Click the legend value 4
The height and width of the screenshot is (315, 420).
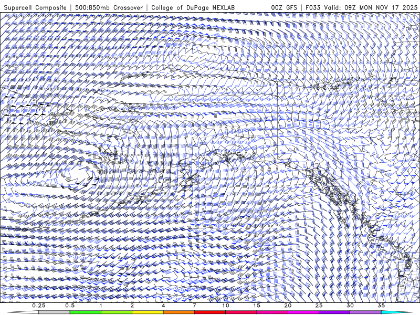tap(163, 306)
